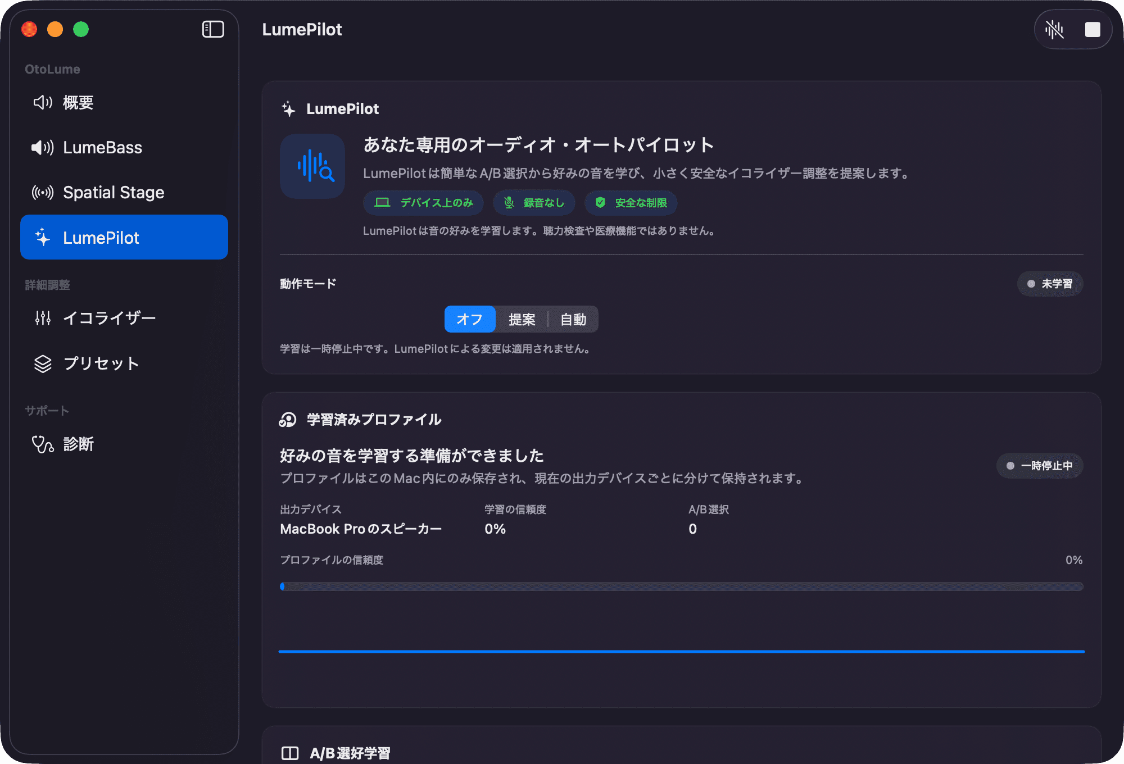Open 診断 in the sidebar
The width and height of the screenshot is (1124, 764).
(124, 444)
